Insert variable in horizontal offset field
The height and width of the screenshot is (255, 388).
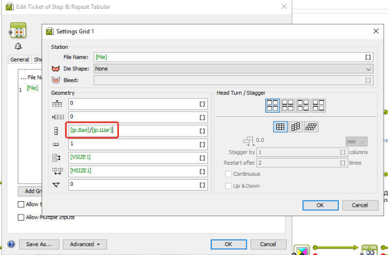coord(202,118)
